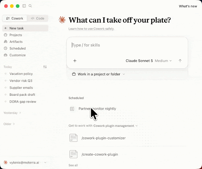Click the New task plus icon
202x169 pixels.
(6, 28)
